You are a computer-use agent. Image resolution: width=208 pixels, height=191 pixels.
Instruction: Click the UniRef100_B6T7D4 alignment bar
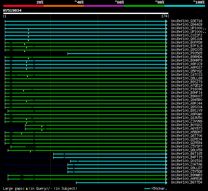[x=121, y=183]
